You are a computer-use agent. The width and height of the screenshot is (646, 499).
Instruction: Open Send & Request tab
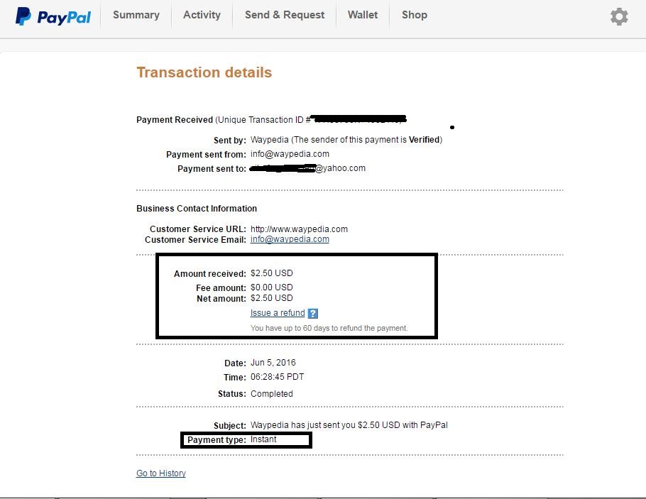[x=285, y=15]
